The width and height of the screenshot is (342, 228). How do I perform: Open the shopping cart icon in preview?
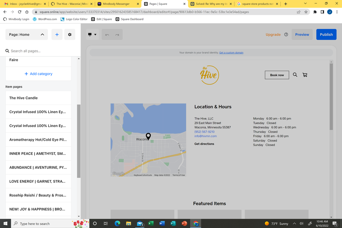[305, 75]
